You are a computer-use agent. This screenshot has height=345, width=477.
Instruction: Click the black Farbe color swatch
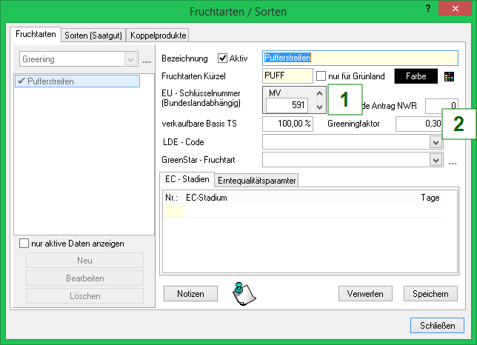416,76
